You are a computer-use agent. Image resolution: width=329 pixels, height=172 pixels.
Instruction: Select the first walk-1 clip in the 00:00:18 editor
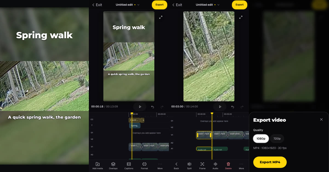tap(135, 147)
